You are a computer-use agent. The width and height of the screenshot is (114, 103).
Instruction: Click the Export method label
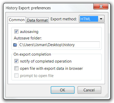click(x=64, y=19)
